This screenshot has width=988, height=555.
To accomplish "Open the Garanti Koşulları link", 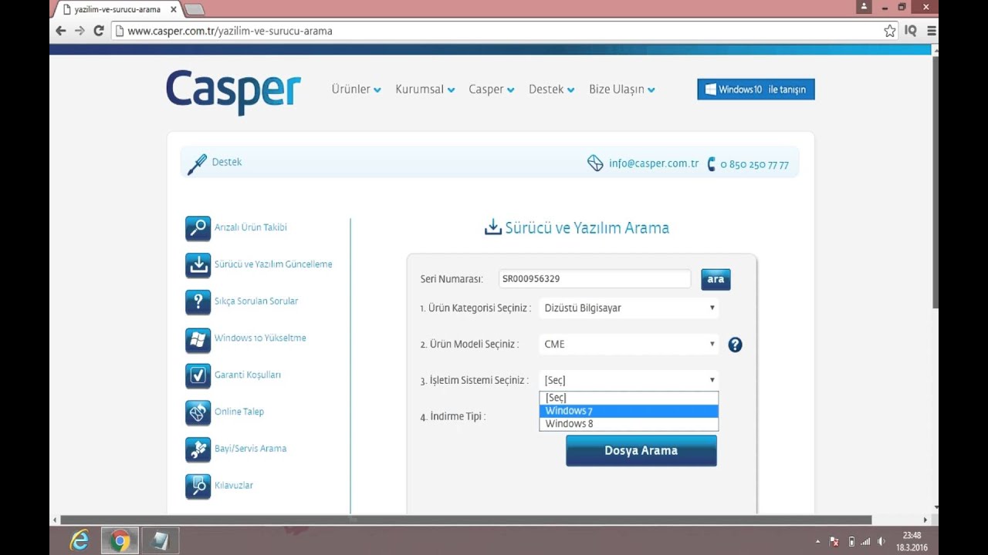I will pos(248,375).
